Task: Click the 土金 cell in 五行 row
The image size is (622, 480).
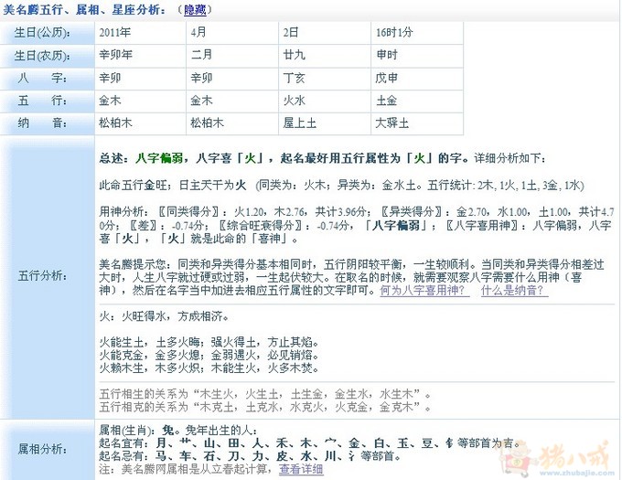Action: coord(417,101)
